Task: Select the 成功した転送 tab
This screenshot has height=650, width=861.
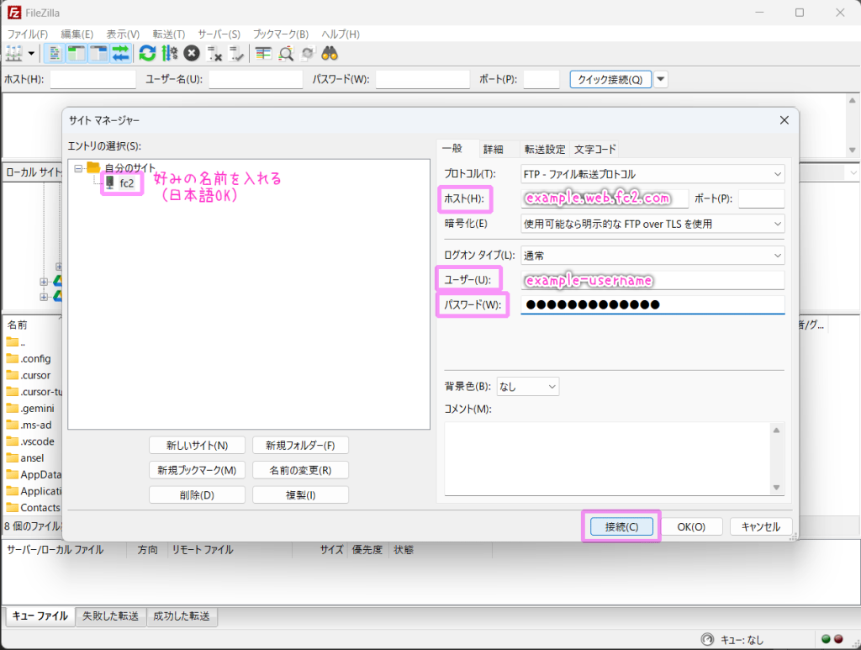Action: coord(182,616)
